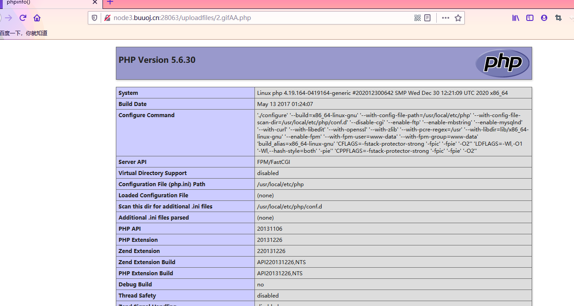Bookmark this page with the star
Viewport: 574px width, 306px height.
[x=458, y=18]
